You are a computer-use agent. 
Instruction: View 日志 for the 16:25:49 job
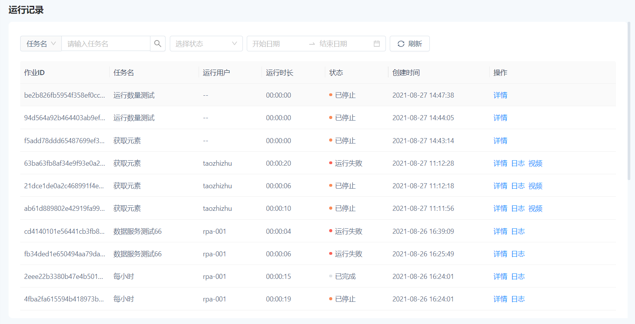tap(518, 254)
